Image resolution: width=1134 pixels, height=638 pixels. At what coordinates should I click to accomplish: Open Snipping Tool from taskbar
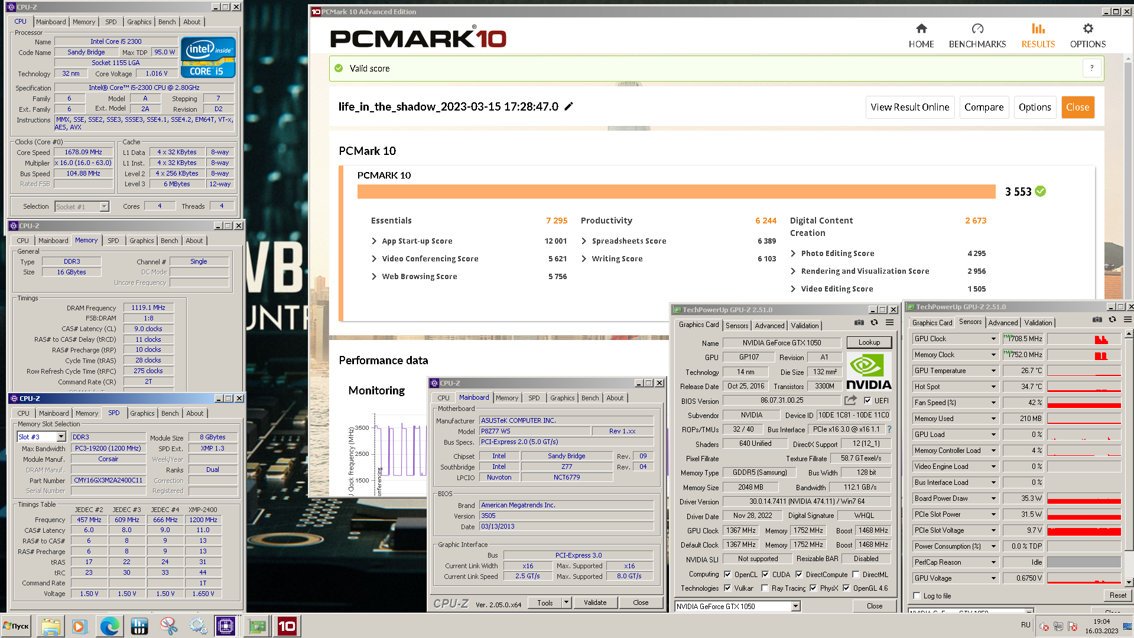pos(168,626)
